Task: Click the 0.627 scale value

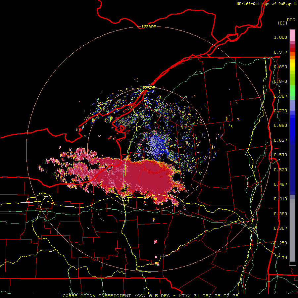Action: 280,140
